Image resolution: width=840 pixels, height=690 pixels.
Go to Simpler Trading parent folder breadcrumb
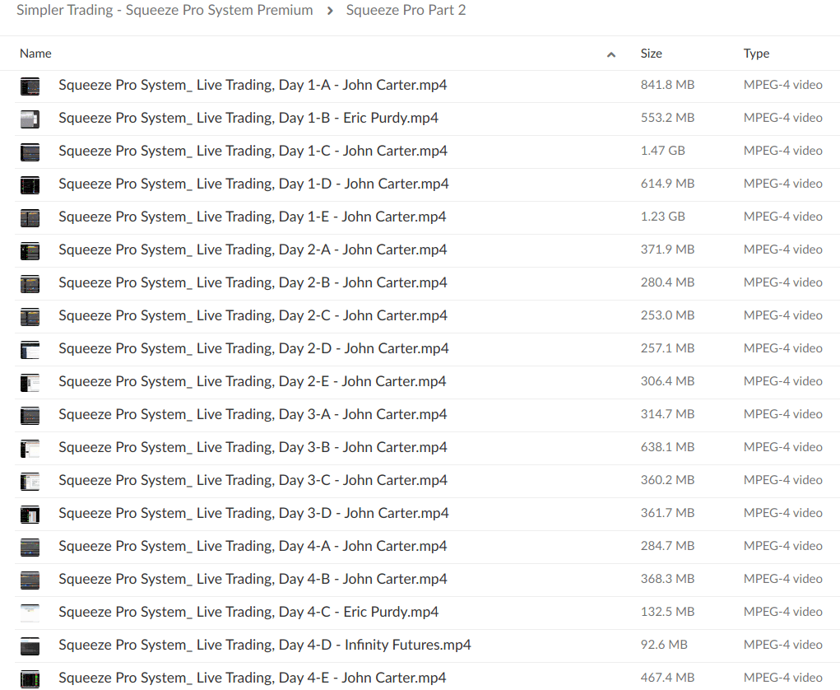(x=165, y=11)
